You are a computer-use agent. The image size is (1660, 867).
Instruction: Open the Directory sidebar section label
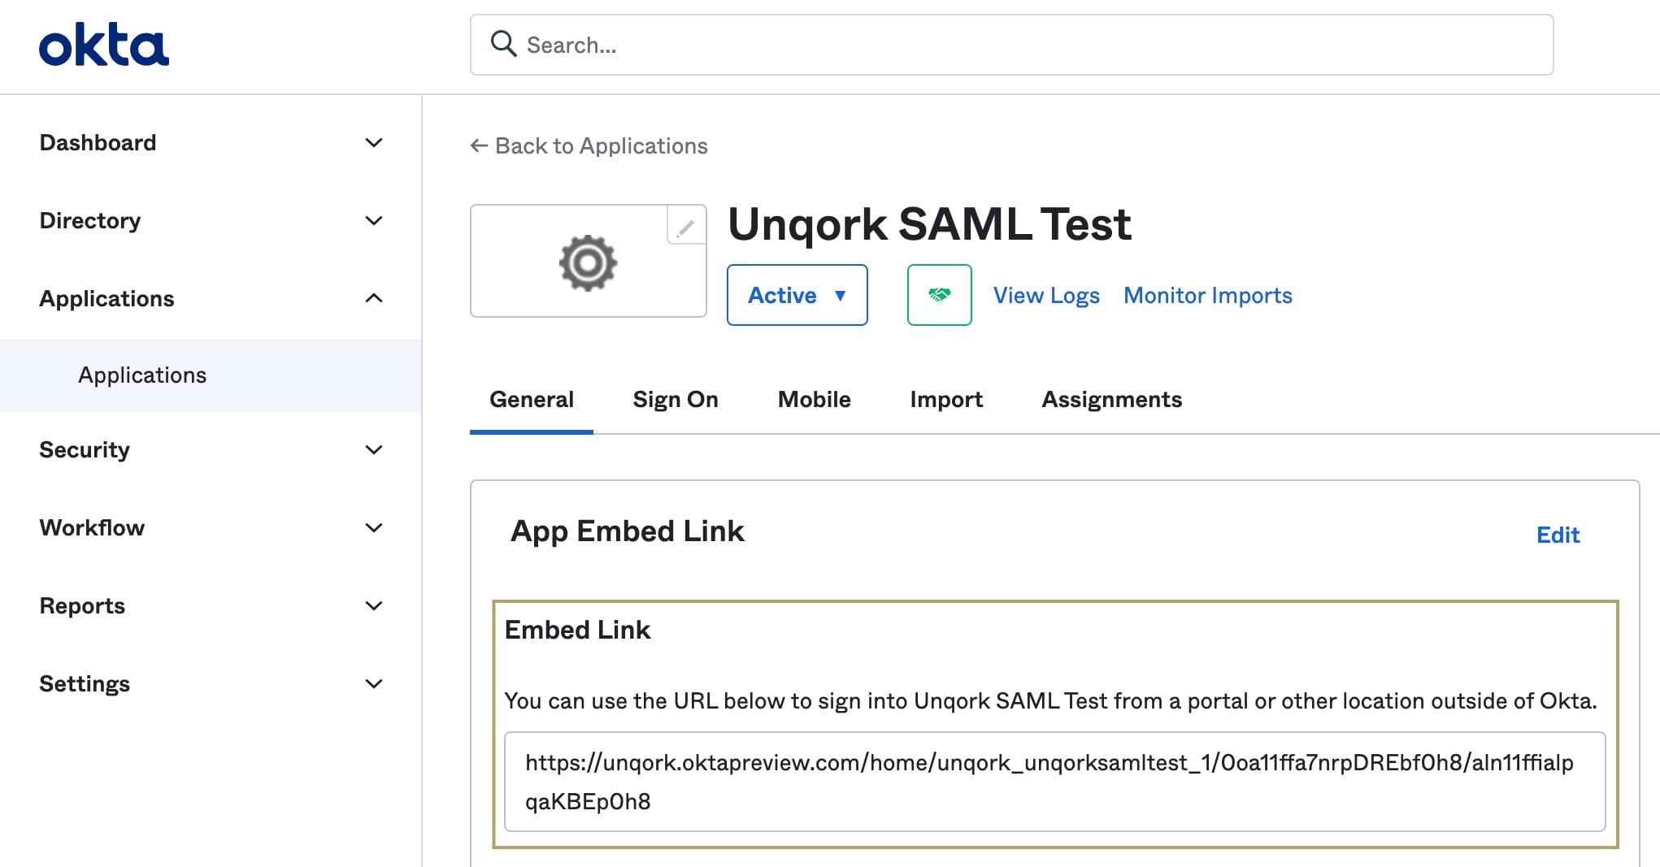coord(90,220)
